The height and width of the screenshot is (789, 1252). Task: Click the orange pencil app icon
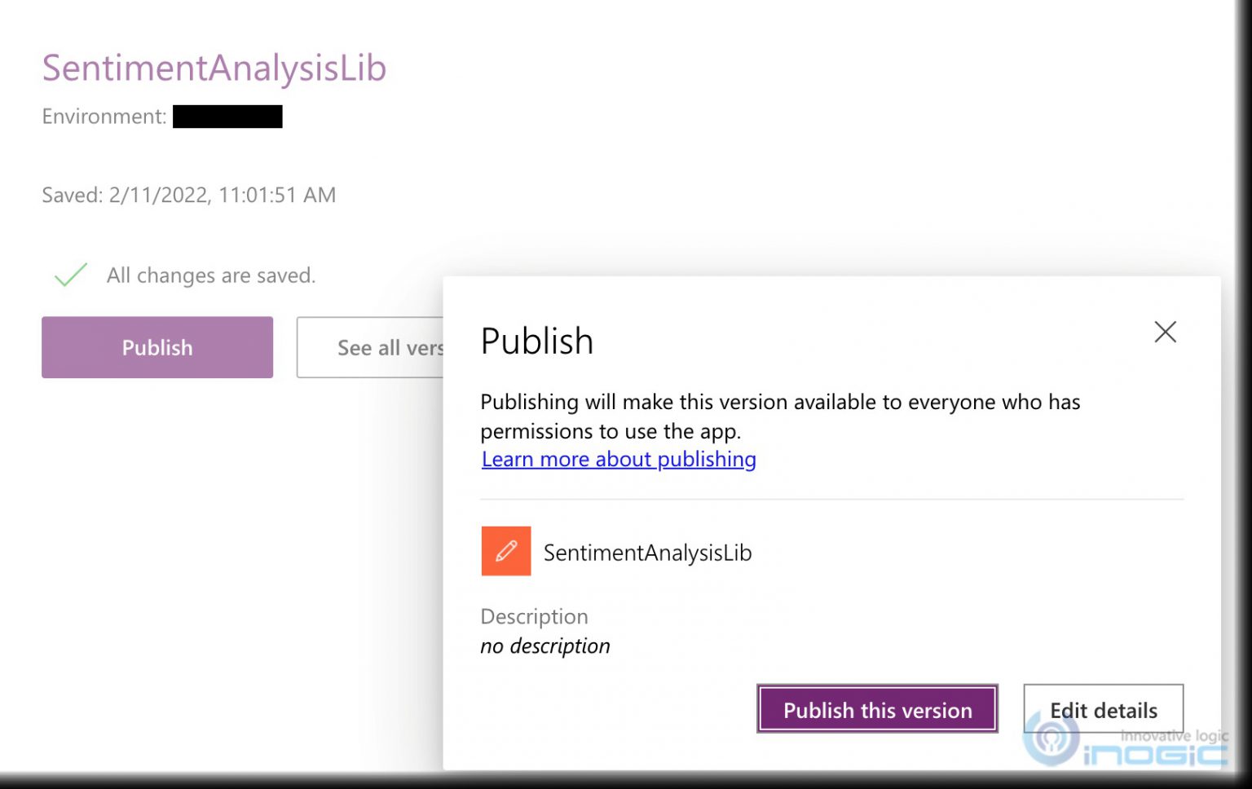click(505, 551)
